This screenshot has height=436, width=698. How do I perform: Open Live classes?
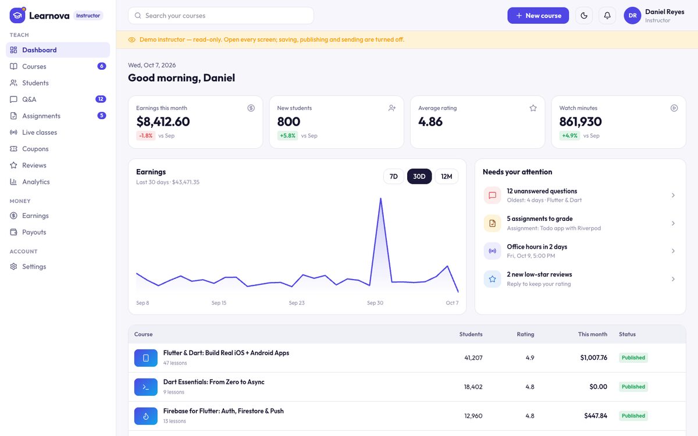point(58,133)
